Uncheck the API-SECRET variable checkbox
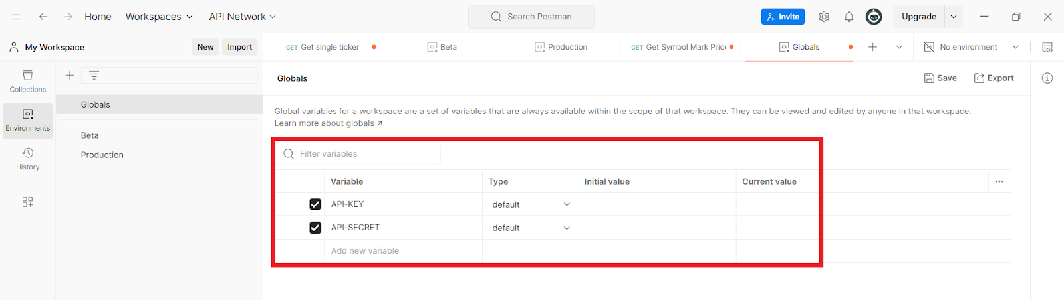 tap(315, 228)
